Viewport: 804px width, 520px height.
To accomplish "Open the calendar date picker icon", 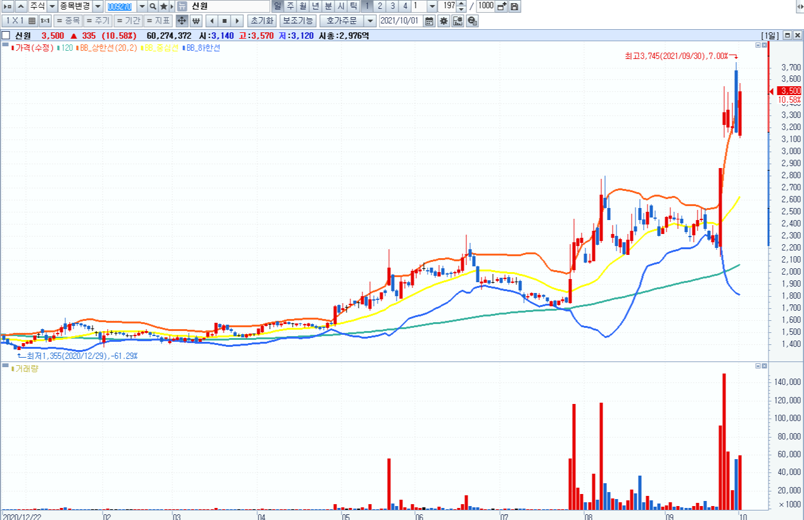I will pos(429,20).
